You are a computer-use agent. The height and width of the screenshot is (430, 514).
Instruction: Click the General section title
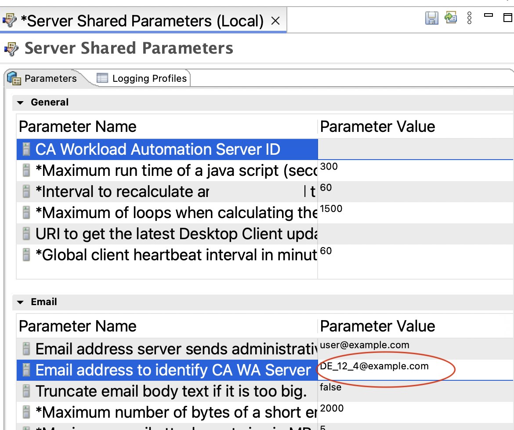point(50,102)
